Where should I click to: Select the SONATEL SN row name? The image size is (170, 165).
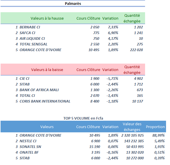coord(30,147)
